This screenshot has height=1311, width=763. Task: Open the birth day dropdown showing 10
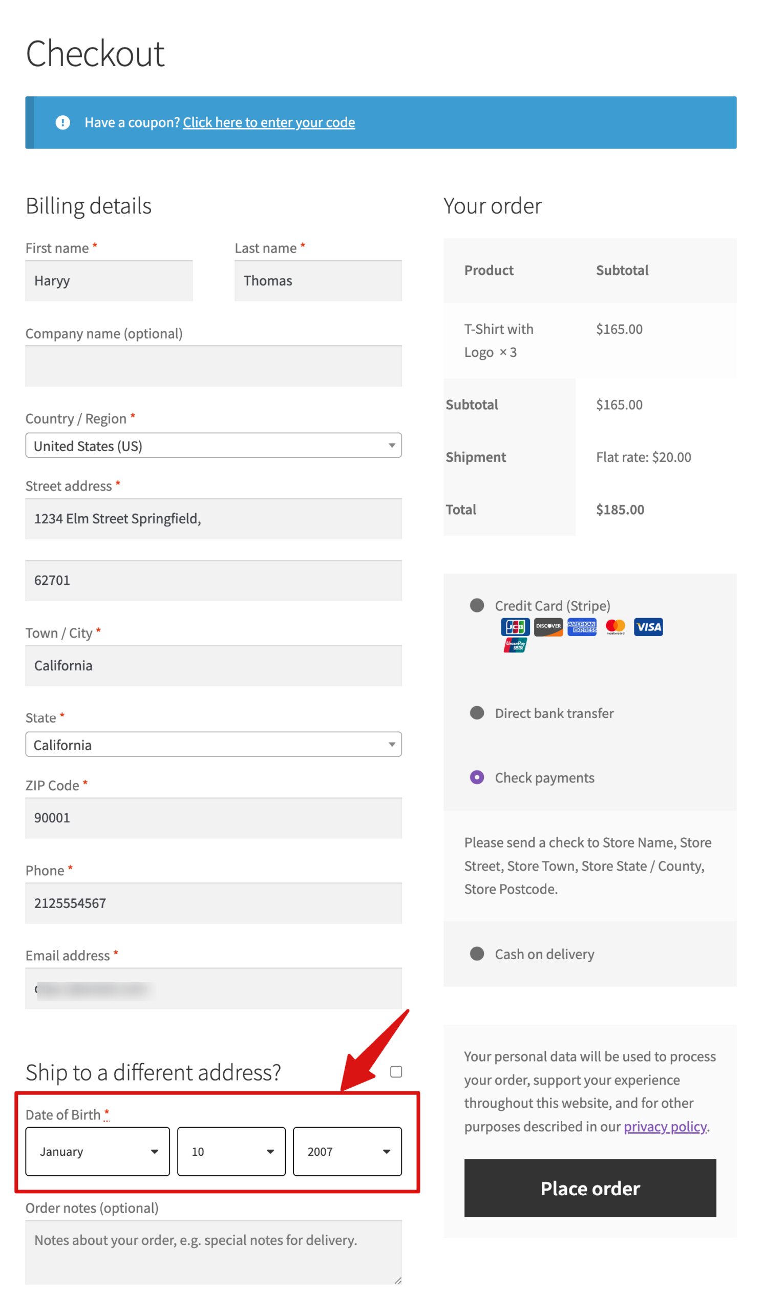coord(231,1152)
